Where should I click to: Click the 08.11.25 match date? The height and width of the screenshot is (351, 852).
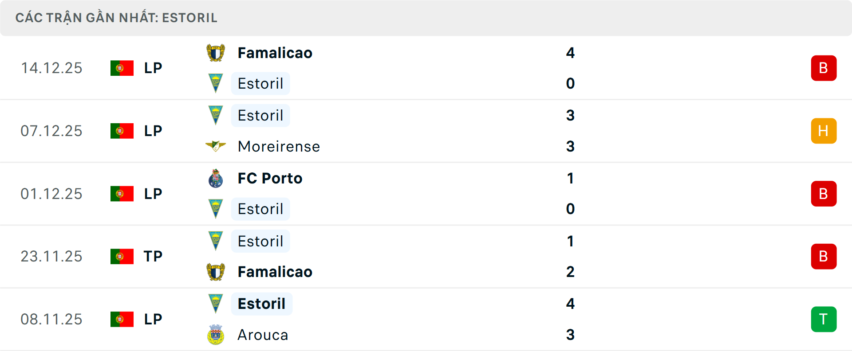click(51, 319)
